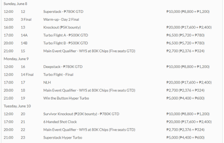Click the Monday, June 9 date header
Image resolution: width=224 pixels, height=143 pixels.
point(16,59)
